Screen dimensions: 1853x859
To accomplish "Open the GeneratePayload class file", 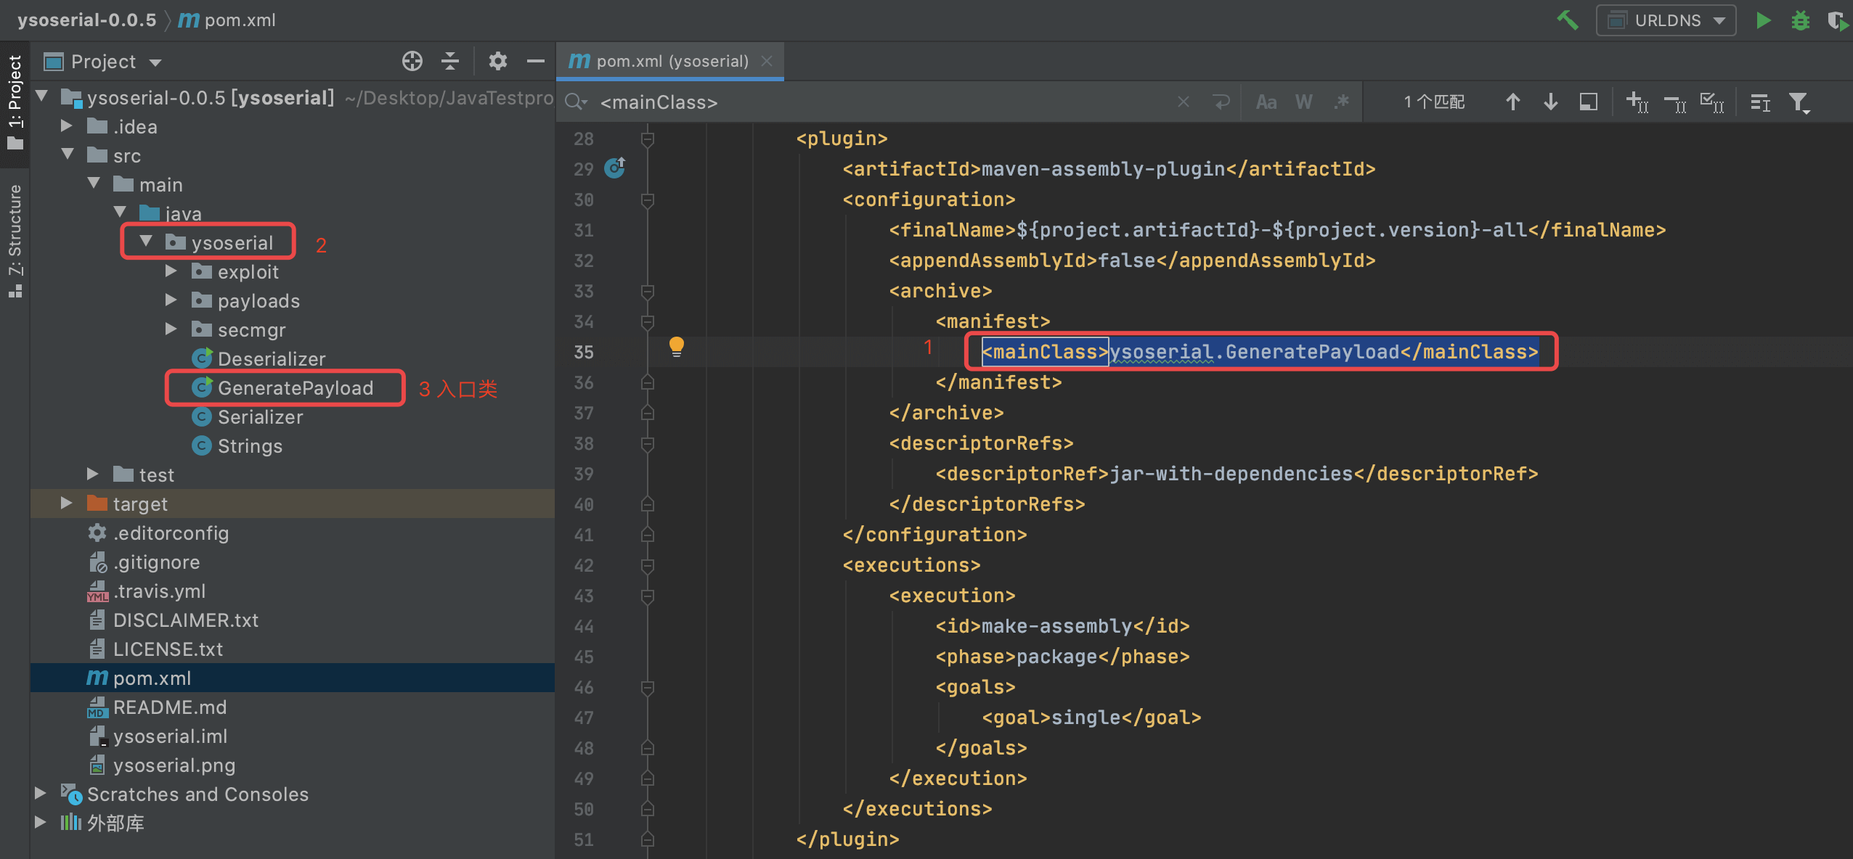I will 295,388.
